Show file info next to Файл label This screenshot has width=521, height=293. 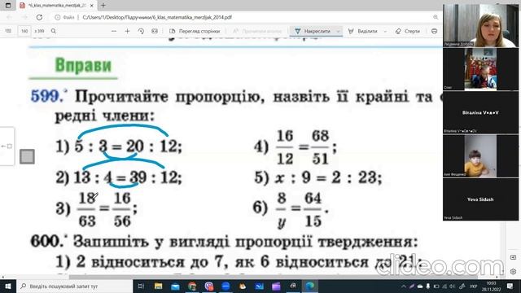tap(57, 17)
